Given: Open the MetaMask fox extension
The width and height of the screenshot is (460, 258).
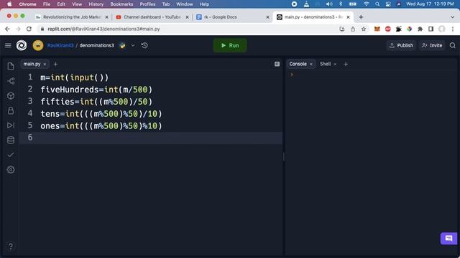Looking at the screenshot, I should coord(377,29).
